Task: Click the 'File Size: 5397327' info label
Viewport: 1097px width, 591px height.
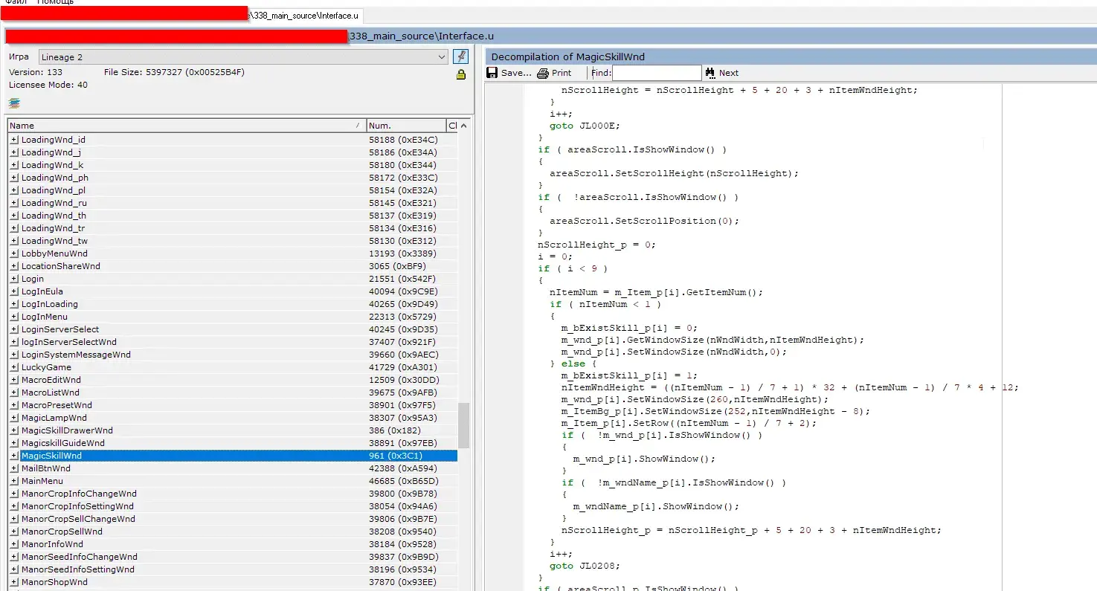Action: click(174, 72)
